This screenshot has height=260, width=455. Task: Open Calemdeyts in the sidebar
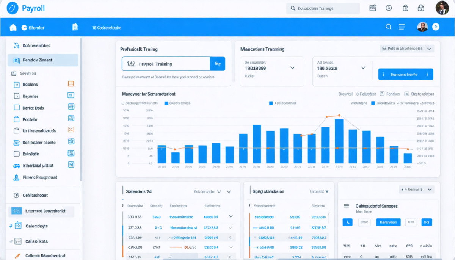point(37,226)
